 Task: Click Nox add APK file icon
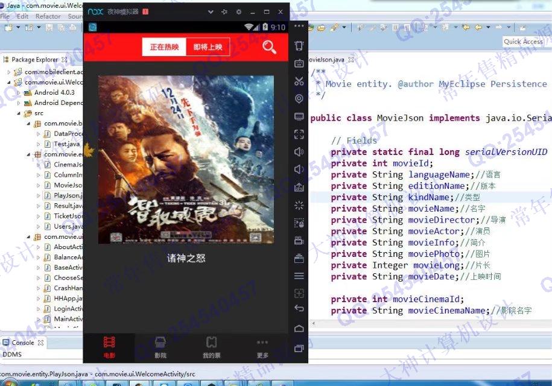[x=299, y=187]
